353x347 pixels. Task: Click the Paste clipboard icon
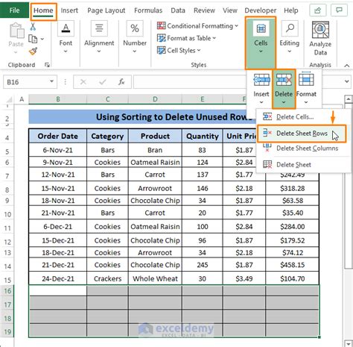pos(16,31)
